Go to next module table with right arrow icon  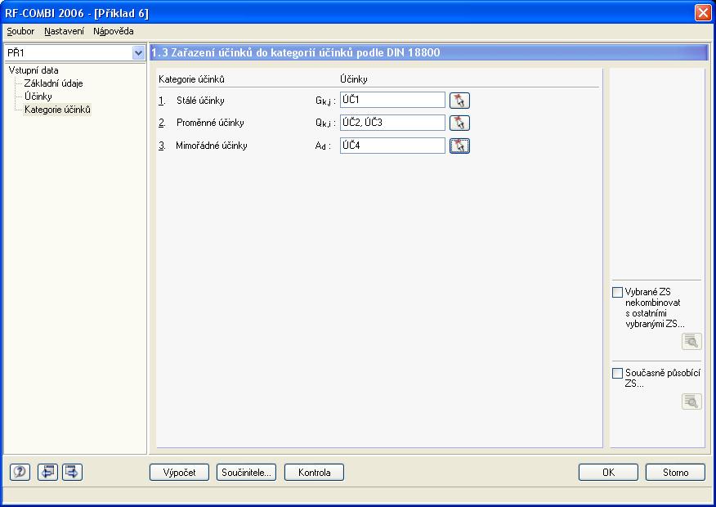point(72,472)
